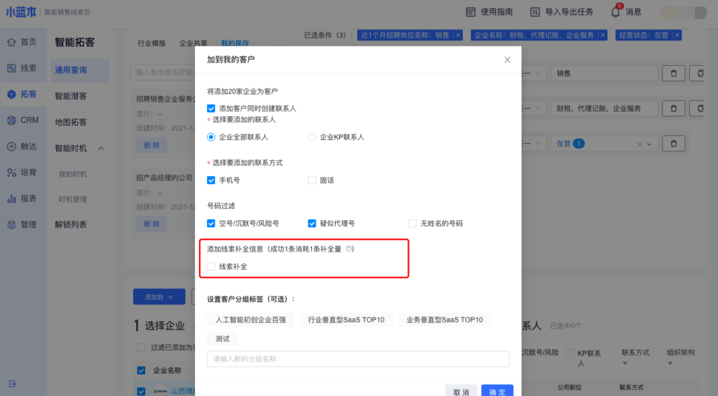Uncheck the 疑似代理号 filter
718x396 pixels.
tap(312, 224)
